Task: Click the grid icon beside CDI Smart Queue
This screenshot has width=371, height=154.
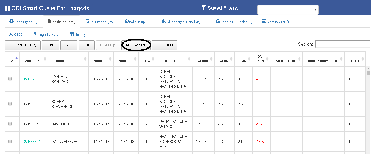Action: (7, 8)
